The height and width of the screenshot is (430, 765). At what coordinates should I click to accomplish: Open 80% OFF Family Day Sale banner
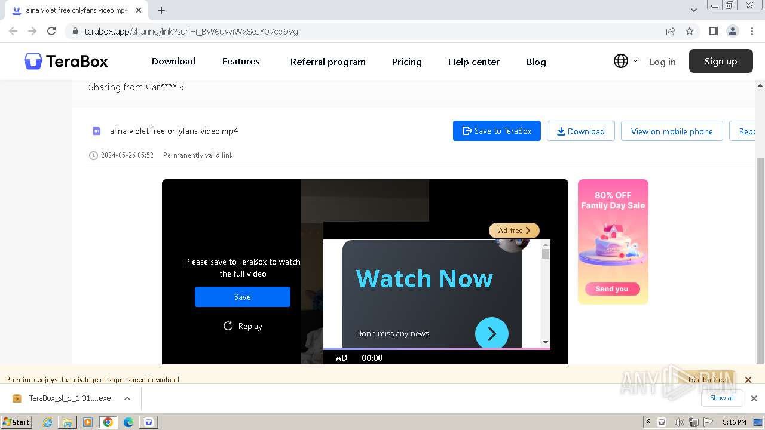point(613,241)
